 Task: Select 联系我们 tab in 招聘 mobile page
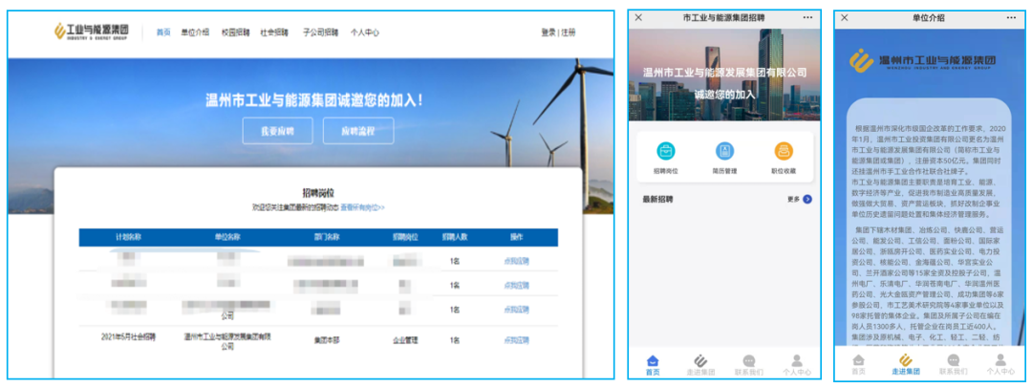coord(749,366)
